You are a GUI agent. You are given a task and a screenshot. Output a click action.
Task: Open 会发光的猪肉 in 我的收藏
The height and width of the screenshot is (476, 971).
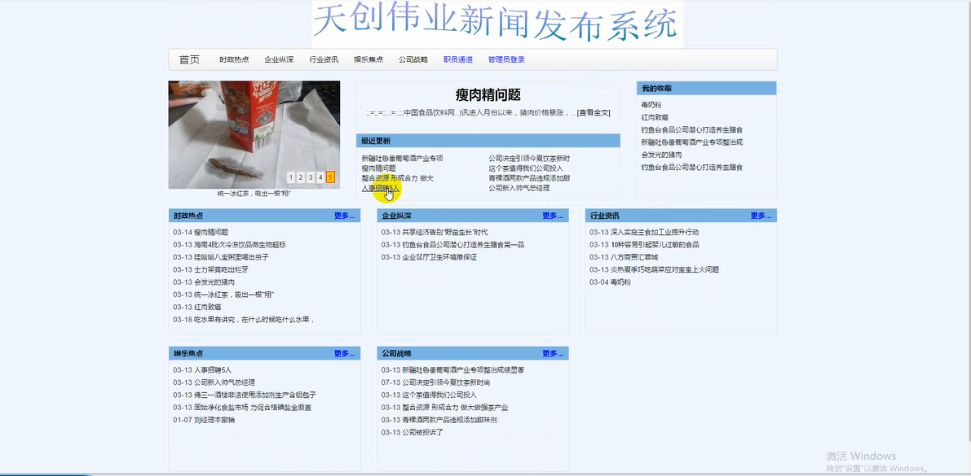(x=662, y=155)
